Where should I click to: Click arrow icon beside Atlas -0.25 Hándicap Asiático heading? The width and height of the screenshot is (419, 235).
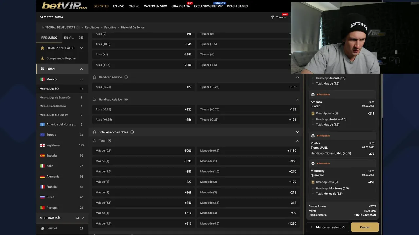pos(126,77)
